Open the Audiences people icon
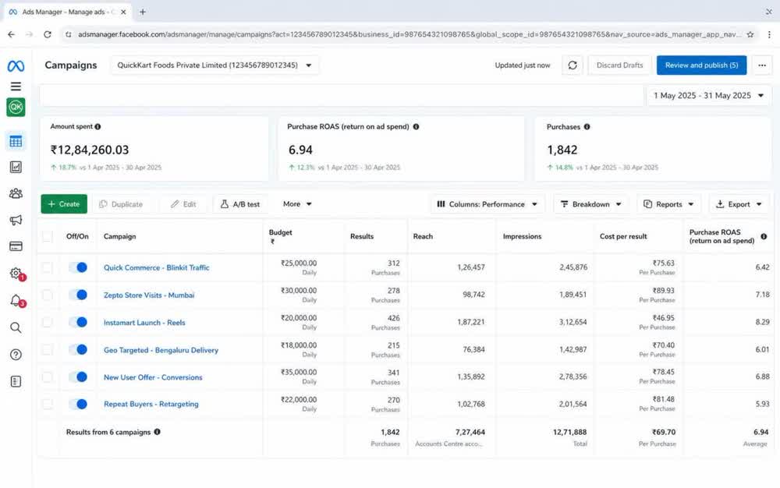The height and width of the screenshot is (488, 780). [16, 193]
